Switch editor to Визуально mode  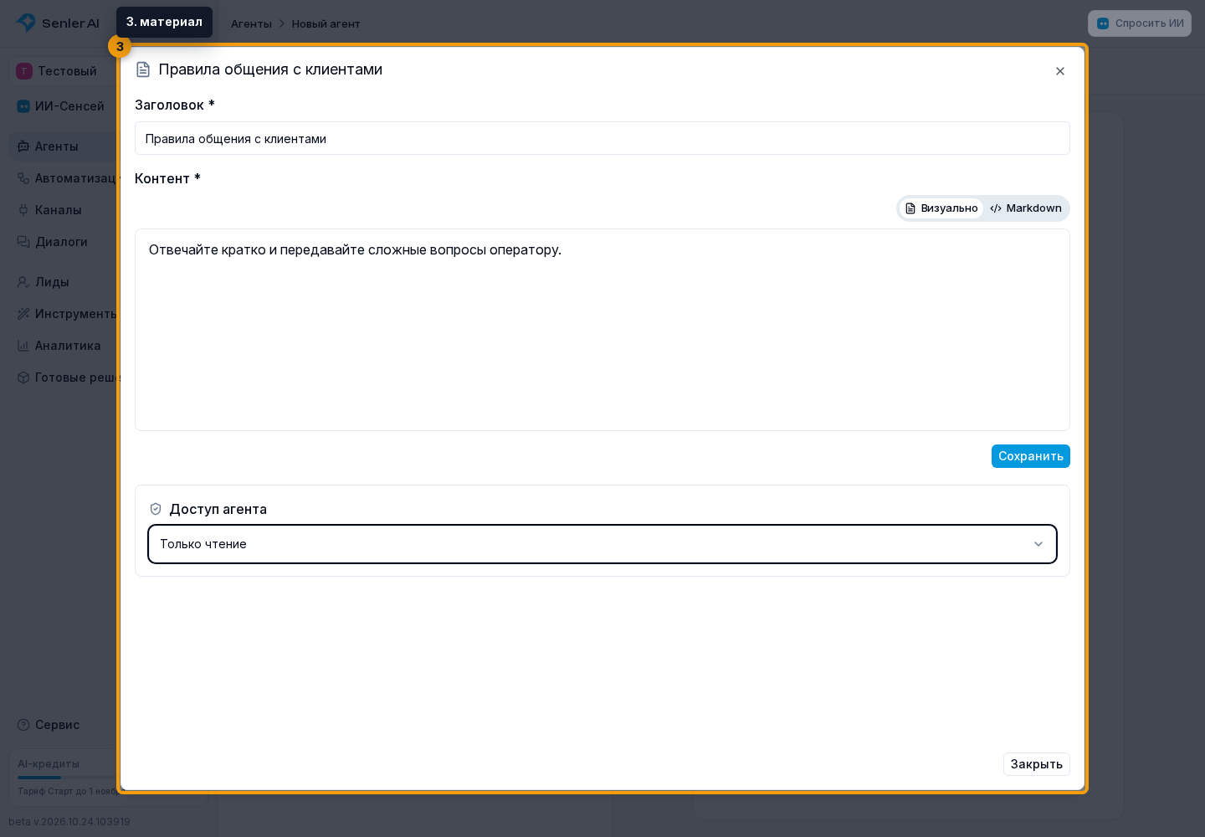pyautogui.click(x=941, y=208)
